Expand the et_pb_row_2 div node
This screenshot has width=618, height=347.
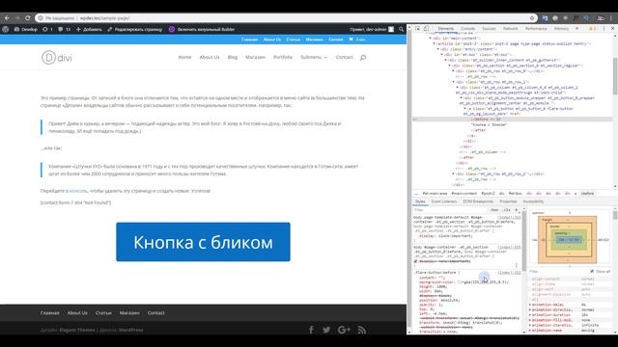tap(454, 173)
